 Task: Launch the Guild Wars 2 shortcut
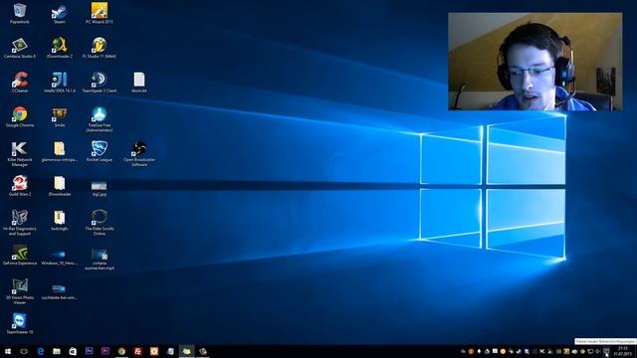(20, 186)
